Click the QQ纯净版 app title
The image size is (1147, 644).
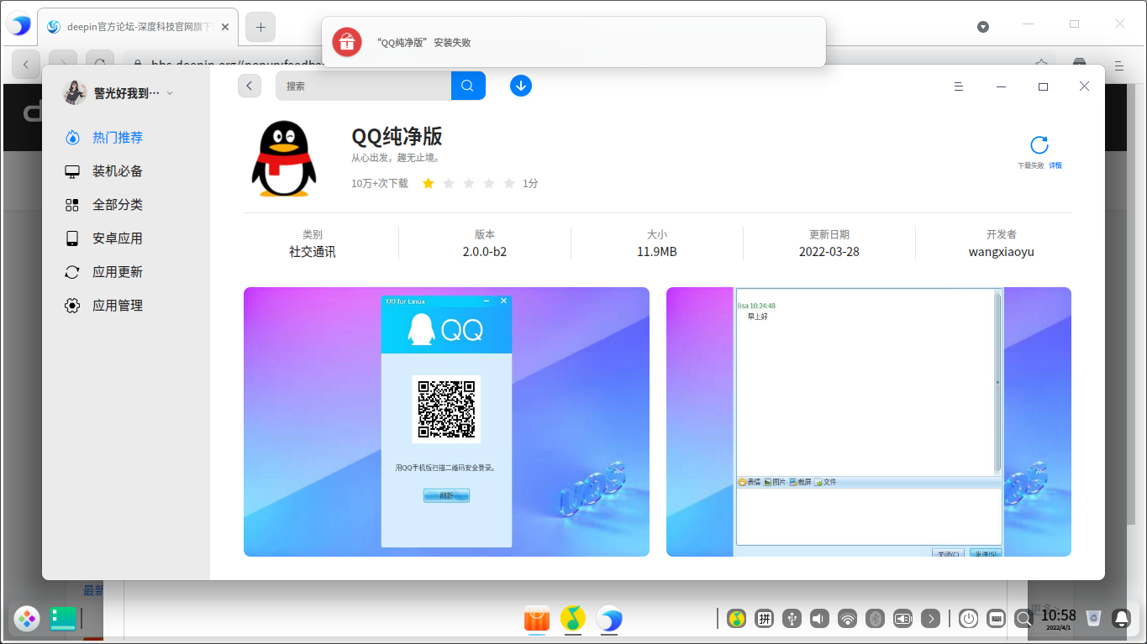coord(397,136)
